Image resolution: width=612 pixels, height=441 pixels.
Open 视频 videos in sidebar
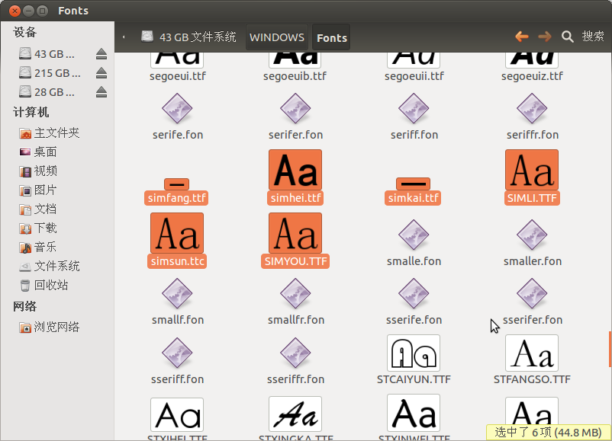pos(38,171)
